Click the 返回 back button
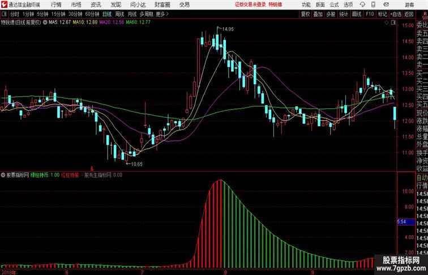Screen dimensions: 428x275 point(409,14)
